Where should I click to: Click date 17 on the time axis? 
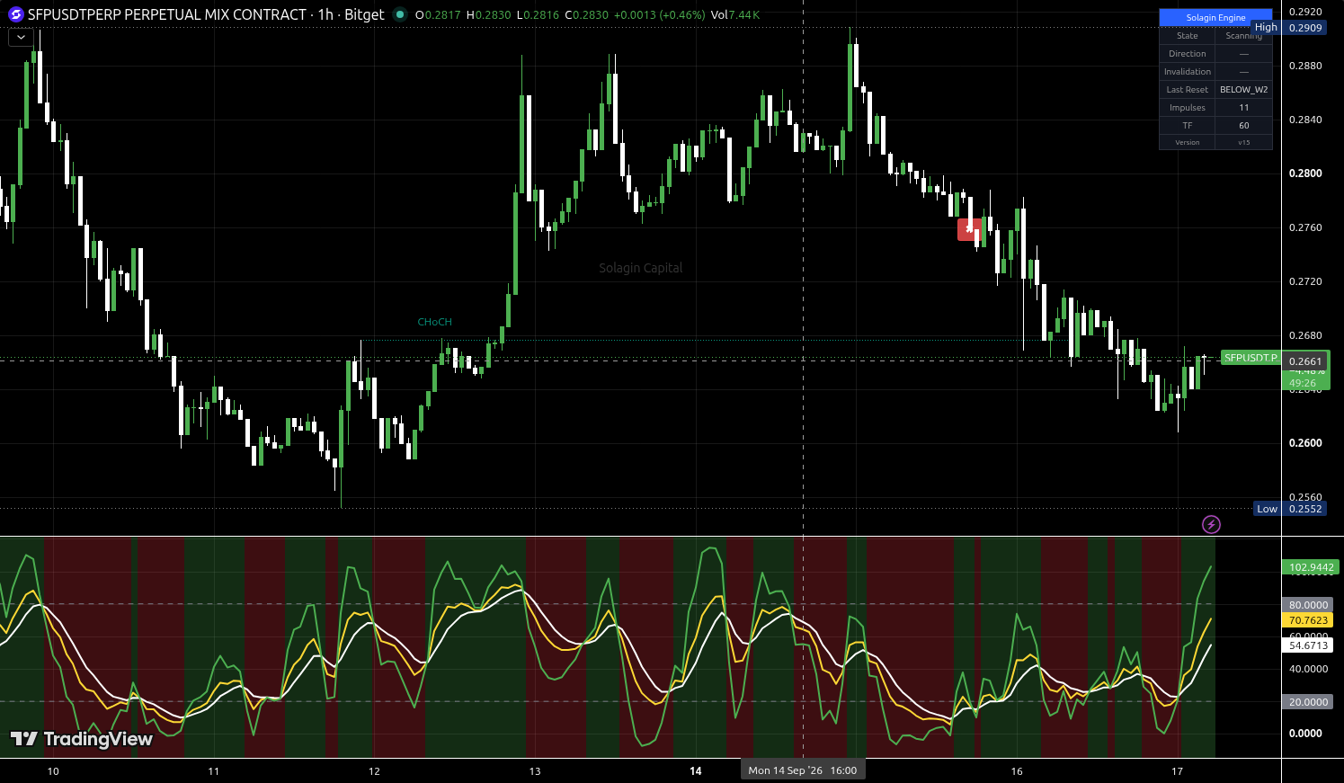coord(1178,771)
